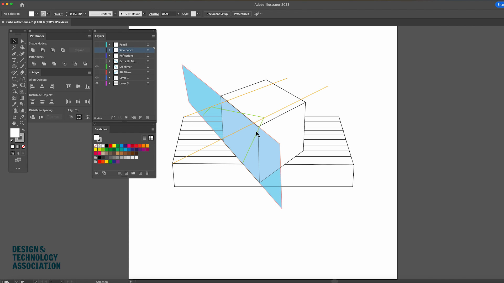This screenshot has height=283, width=504.
Task: Delete selected layer with trash icon
Action: click(x=147, y=118)
